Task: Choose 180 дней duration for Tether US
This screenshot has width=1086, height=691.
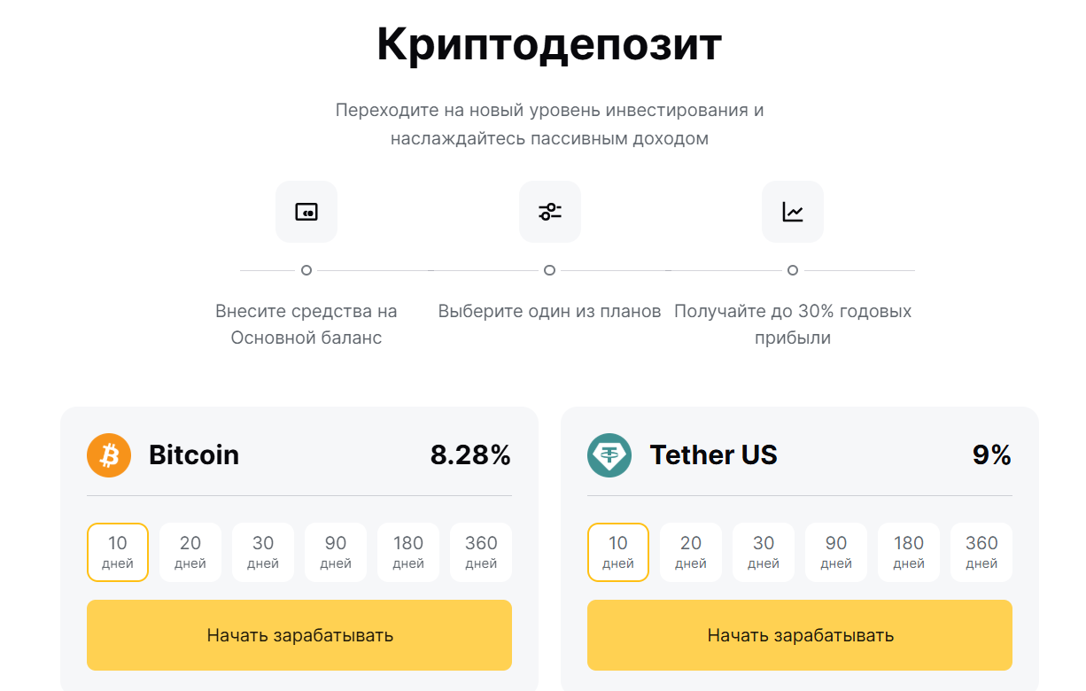Action: tap(908, 551)
